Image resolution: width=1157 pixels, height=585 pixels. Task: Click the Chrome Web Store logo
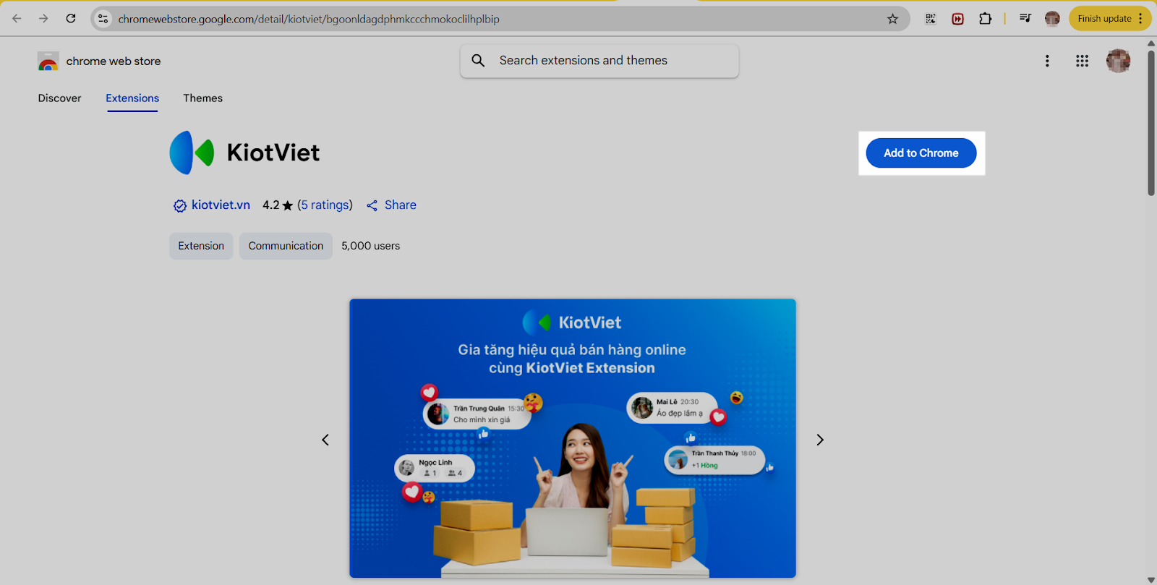point(48,61)
